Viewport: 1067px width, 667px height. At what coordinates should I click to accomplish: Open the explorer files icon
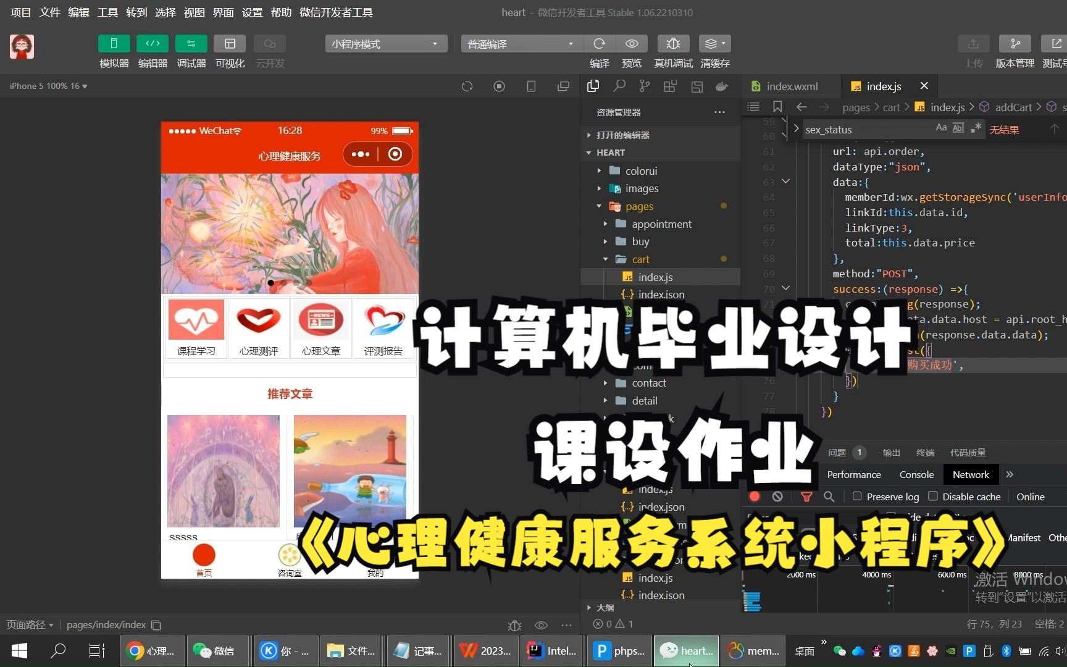point(593,86)
